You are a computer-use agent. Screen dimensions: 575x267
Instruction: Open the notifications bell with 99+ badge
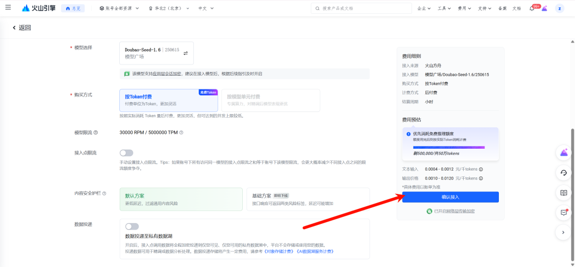[532, 8]
